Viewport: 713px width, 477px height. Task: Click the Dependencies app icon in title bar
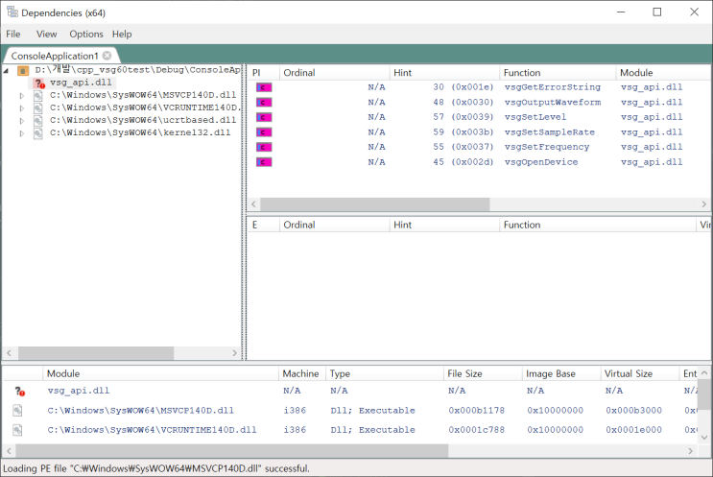coord(11,12)
